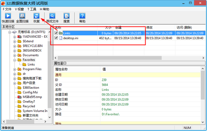The width and height of the screenshot is (207, 131).
Task: Select the 360SANDBOX folder icon
Action: 19,51
